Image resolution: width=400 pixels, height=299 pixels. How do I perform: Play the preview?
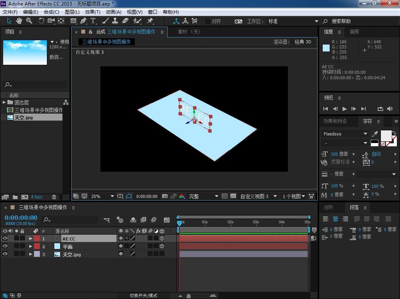345,109
